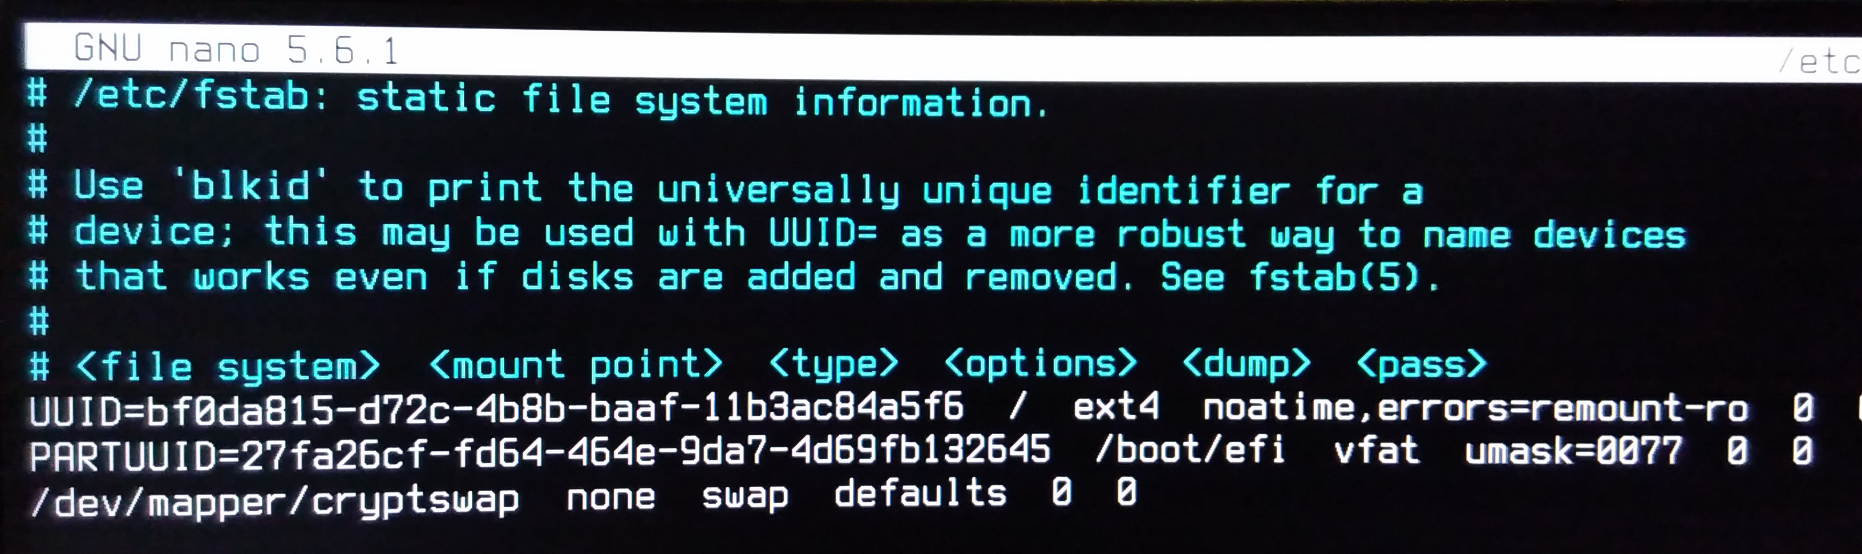The width and height of the screenshot is (1862, 554).
Task: Click the '/etc' filename in title bar
Action: 1819,62
